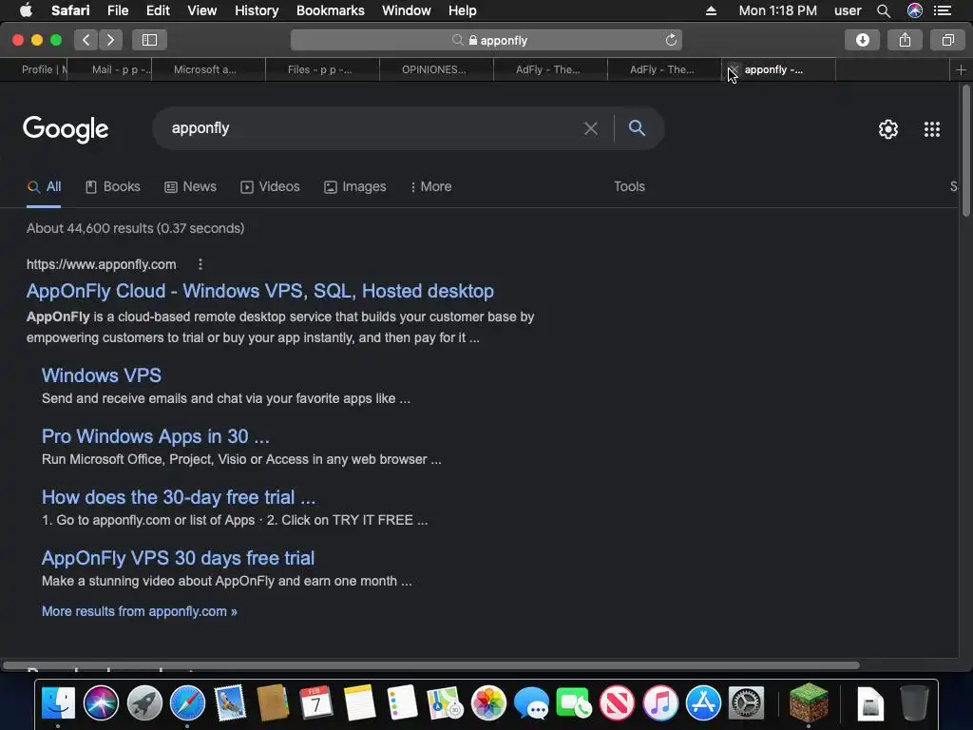Open AppOnFly VPS 30 days free trial
Viewport: 973px width, 730px height.
click(178, 558)
